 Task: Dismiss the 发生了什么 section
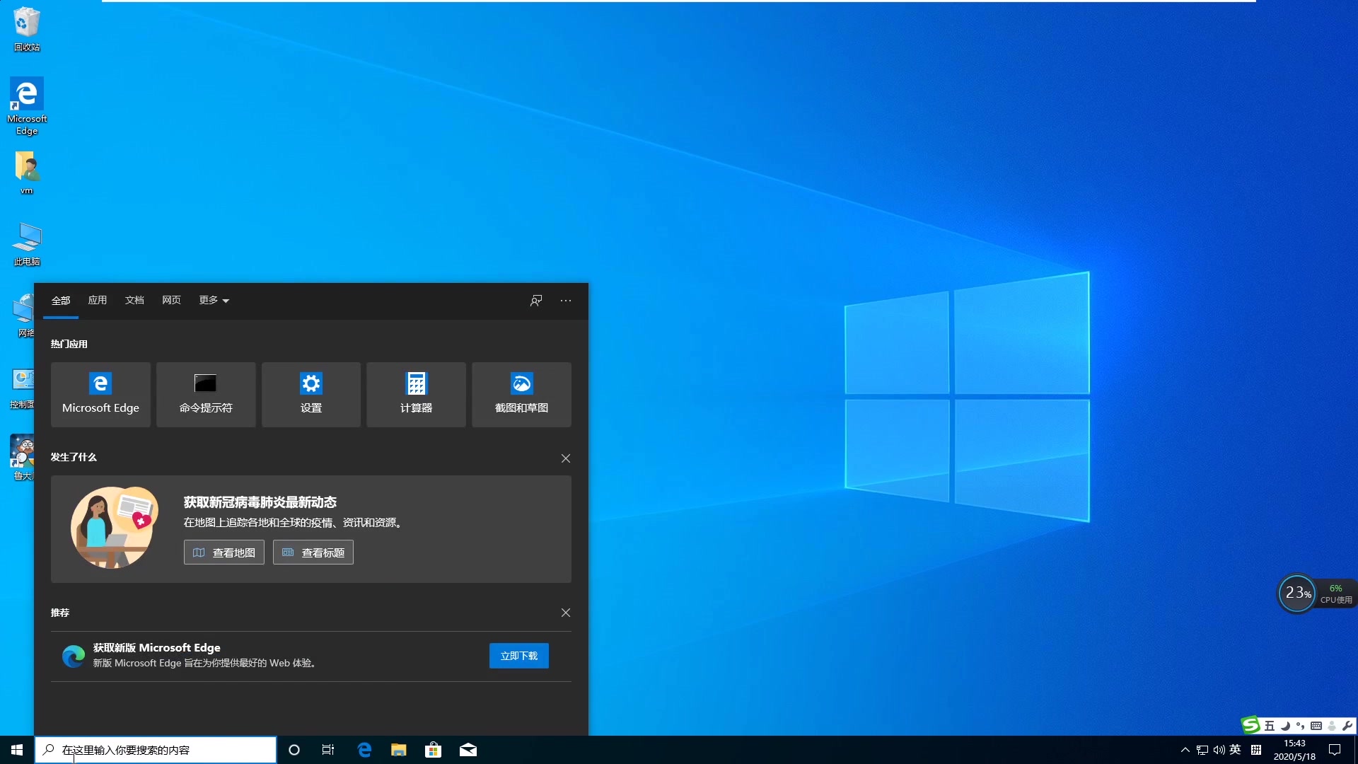(x=566, y=458)
